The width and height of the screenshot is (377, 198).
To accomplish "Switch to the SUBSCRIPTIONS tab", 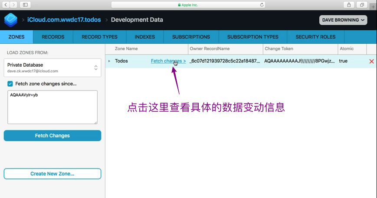I will point(191,37).
